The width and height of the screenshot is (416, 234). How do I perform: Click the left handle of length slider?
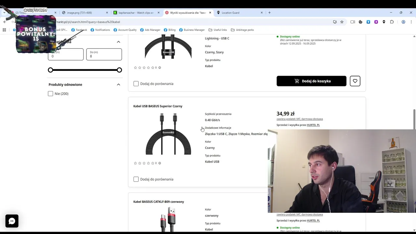(50, 70)
